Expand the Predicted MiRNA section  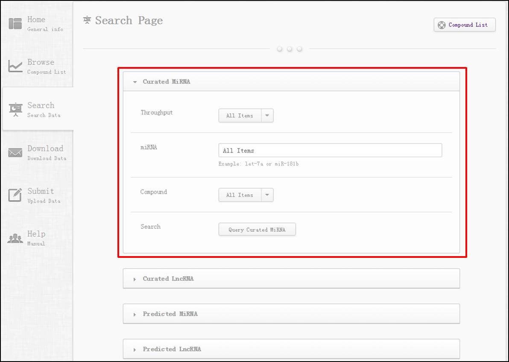pos(291,314)
